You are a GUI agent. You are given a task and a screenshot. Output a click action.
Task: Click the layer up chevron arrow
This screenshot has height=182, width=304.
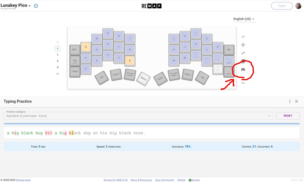click(58, 42)
